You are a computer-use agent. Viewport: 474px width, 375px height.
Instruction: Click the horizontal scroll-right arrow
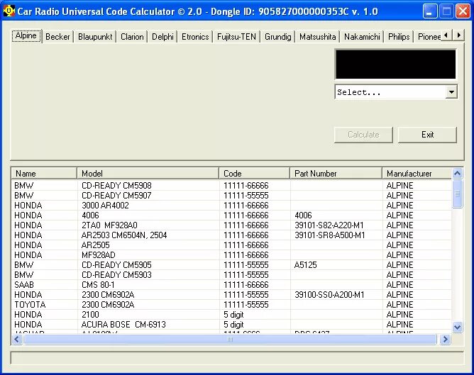445,340
